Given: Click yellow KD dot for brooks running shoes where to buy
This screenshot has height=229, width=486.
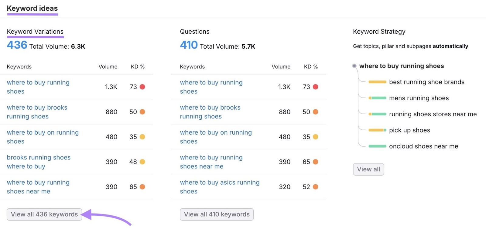Looking at the screenshot, I should coord(142,162).
